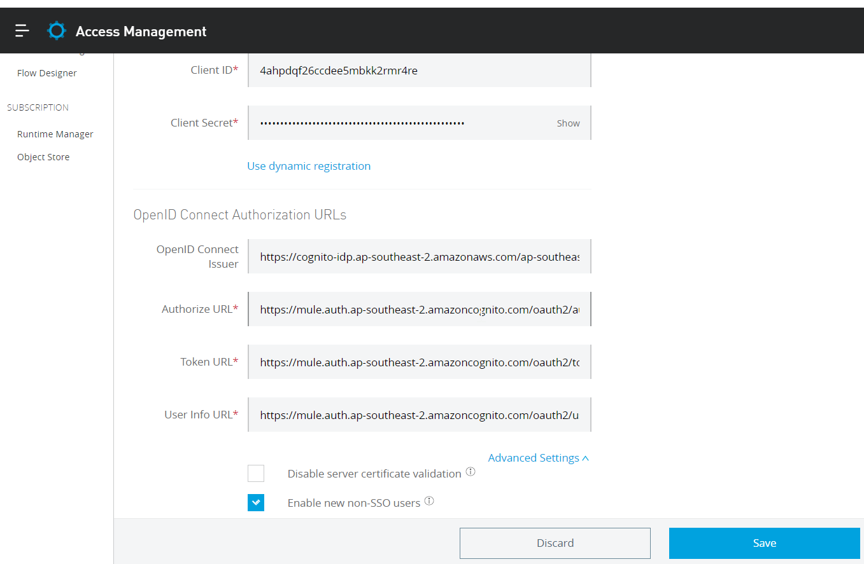Click the User Info URL field

point(419,415)
